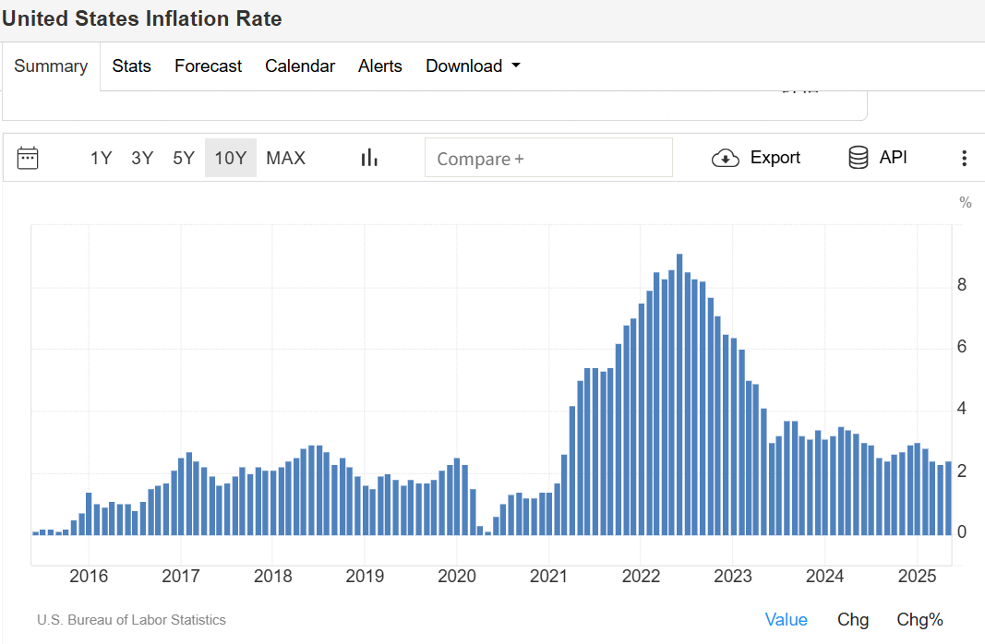Open the Forecast tab
The width and height of the screenshot is (985, 644).
[x=208, y=66]
